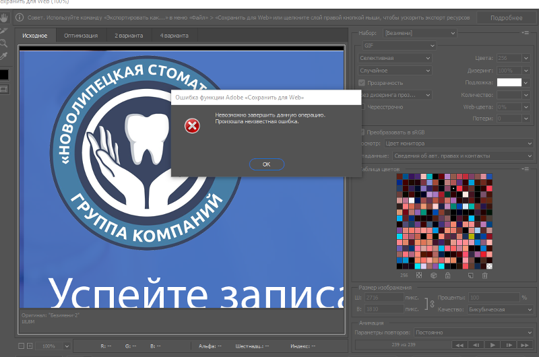The height and width of the screenshot is (357, 539).
Task: Step to next animation frame
Action: click(509, 345)
